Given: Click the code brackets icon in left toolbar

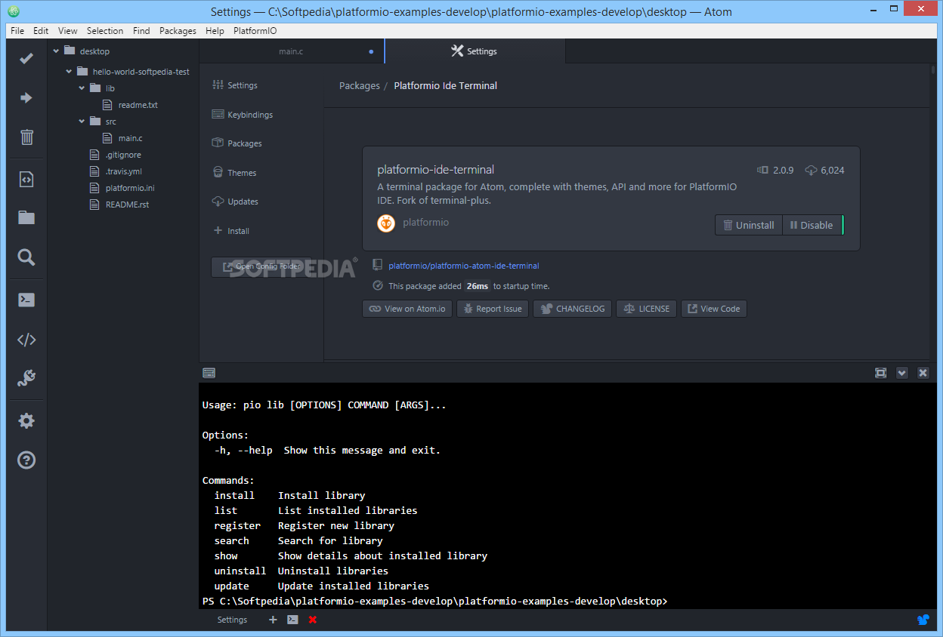Looking at the screenshot, I should pyautogui.click(x=26, y=339).
